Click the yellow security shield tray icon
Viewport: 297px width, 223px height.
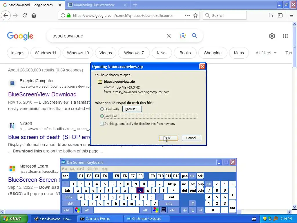coord(265,219)
